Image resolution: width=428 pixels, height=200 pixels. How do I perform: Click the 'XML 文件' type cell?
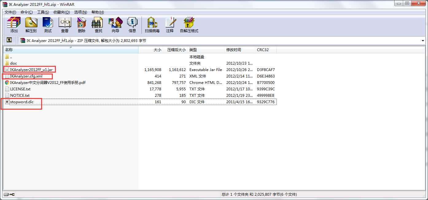coord(198,76)
